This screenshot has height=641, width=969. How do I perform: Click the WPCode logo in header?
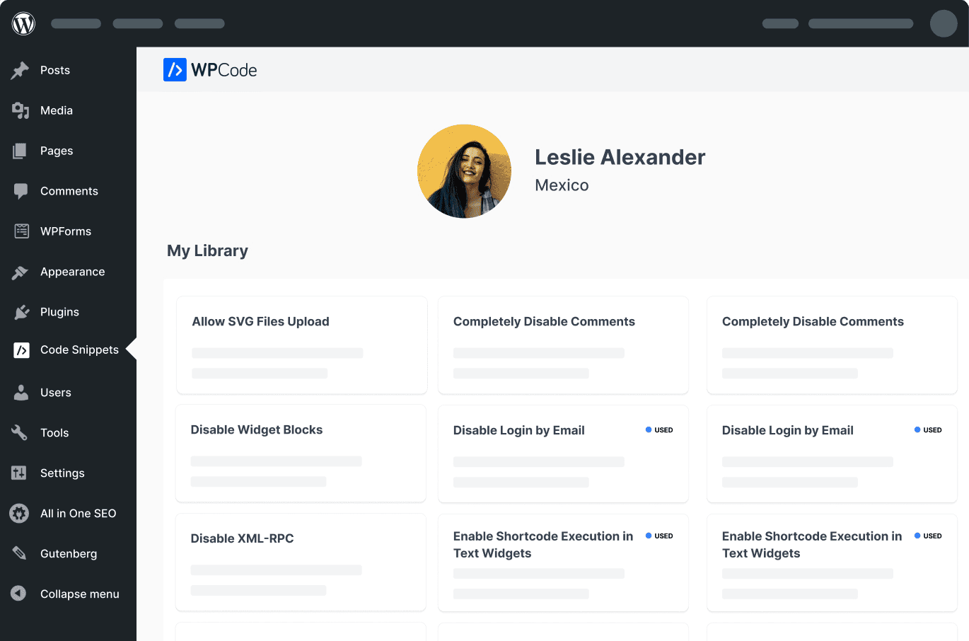(x=210, y=70)
